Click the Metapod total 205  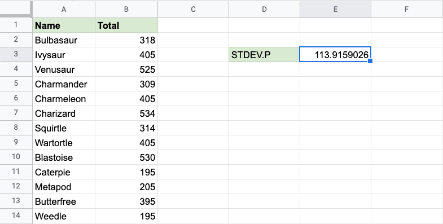pyautogui.click(x=126, y=187)
